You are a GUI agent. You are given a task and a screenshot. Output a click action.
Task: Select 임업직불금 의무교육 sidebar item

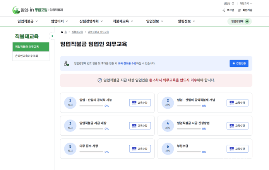coord(31,47)
